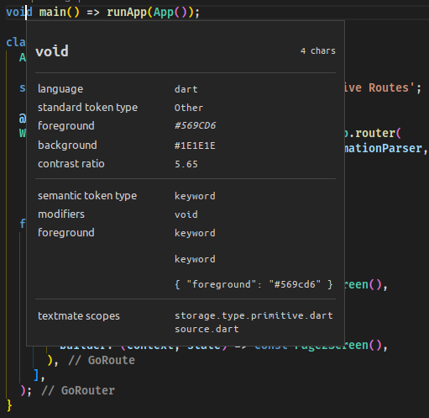Click the '// GoRouter' comment in code
The height and width of the screenshot is (418, 429).
point(78,390)
